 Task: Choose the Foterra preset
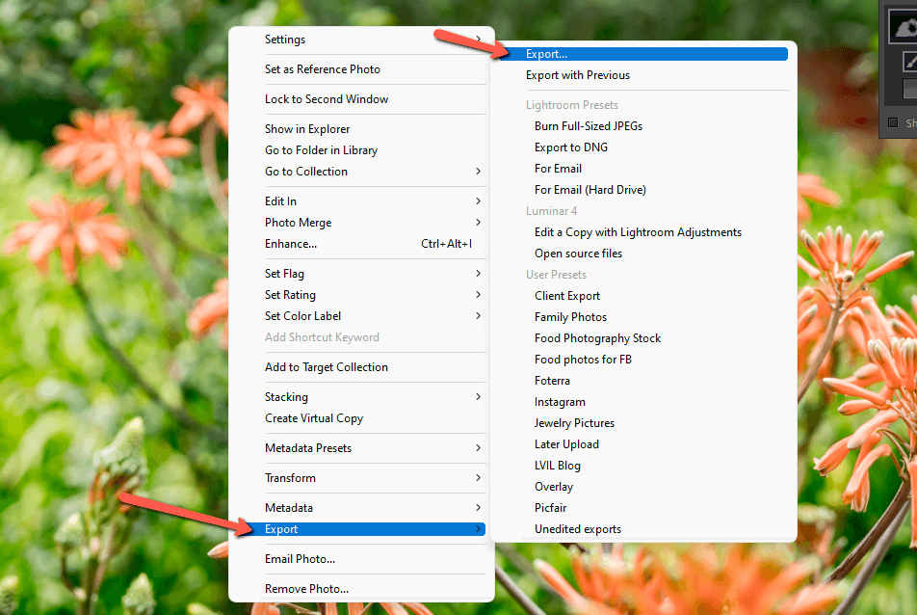point(643,381)
